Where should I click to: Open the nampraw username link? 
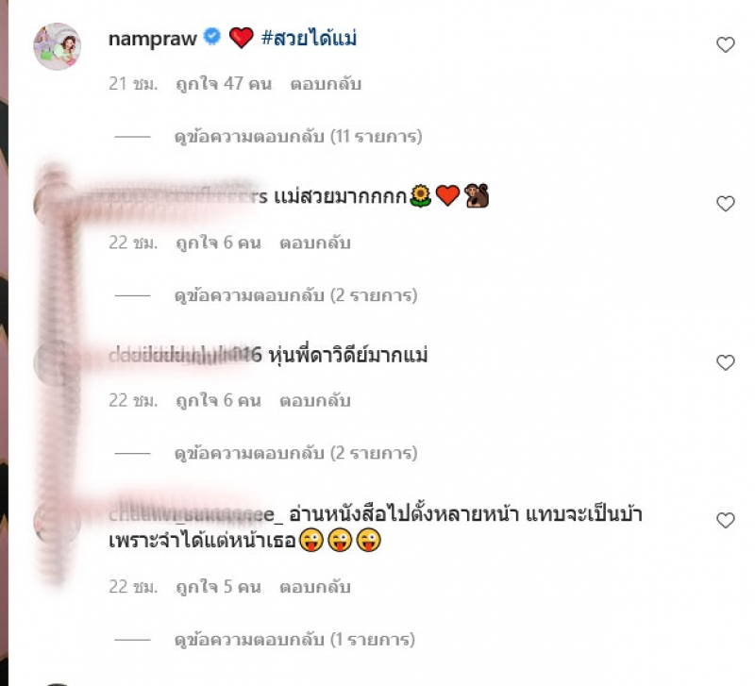(x=153, y=39)
